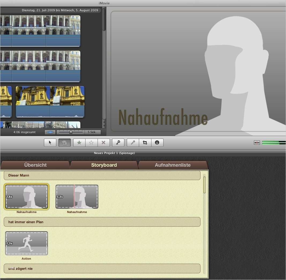Open the voiceover microphone tool
The height and width of the screenshot is (280, 286).
(133, 143)
